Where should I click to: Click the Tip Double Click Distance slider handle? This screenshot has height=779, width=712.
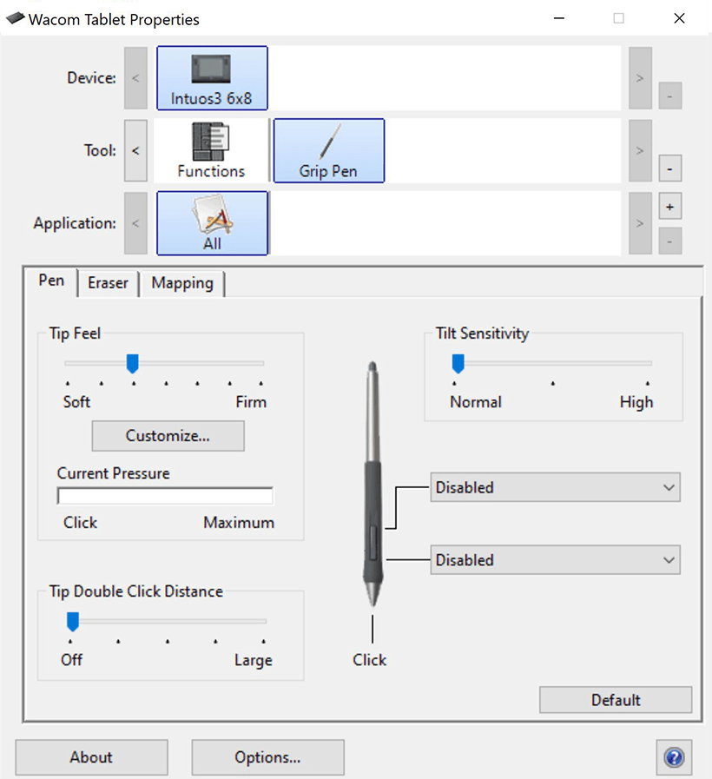tap(73, 622)
